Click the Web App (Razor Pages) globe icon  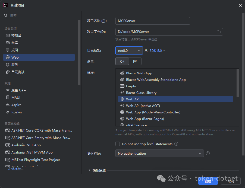tap(122, 119)
